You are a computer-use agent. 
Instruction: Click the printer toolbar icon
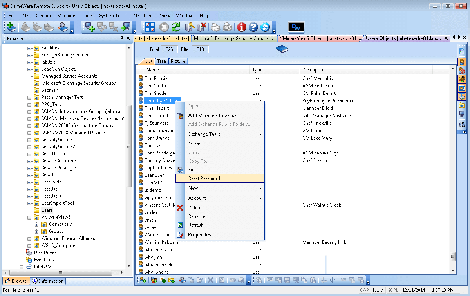[216, 27]
